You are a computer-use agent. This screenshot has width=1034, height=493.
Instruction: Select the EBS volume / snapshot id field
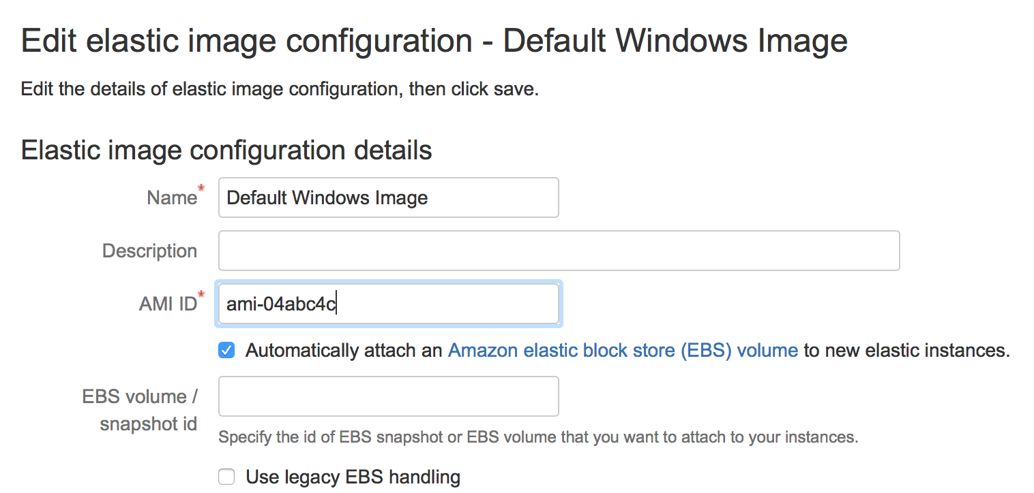click(388, 396)
